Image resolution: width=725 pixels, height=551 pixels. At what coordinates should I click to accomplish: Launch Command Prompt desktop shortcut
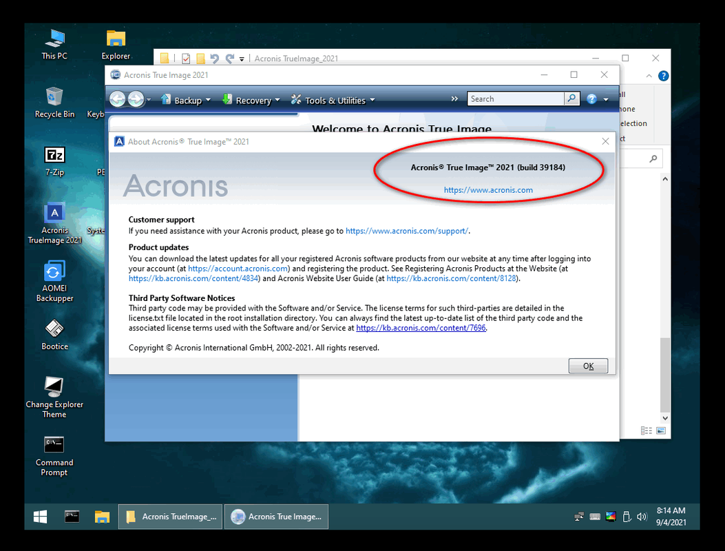coord(54,456)
